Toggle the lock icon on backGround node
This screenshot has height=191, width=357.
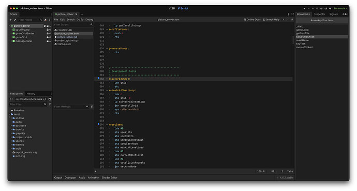point(48,30)
